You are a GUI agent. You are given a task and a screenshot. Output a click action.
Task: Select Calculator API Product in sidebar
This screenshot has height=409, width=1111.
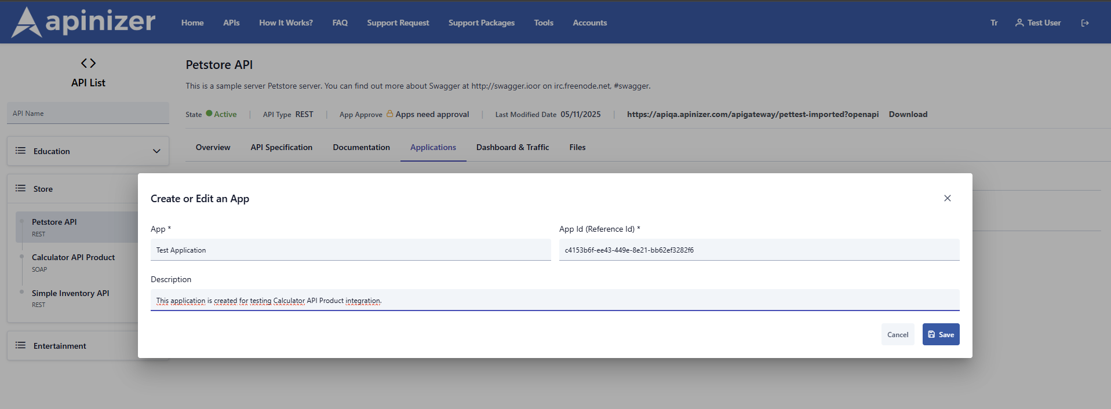click(73, 257)
